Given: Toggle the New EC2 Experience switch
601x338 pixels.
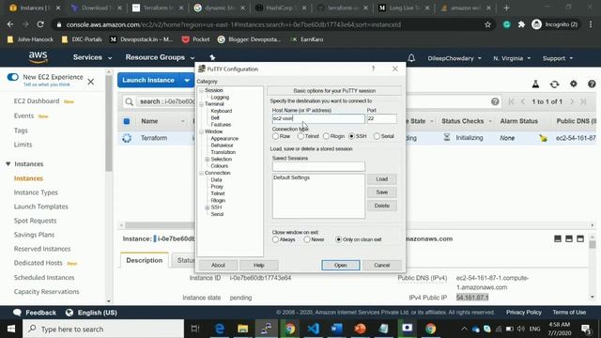Looking at the screenshot, I should tap(12, 77).
